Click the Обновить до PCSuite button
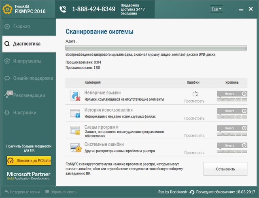Image resolution: width=259 pixels, height=198 pixels. (x=29, y=160)
